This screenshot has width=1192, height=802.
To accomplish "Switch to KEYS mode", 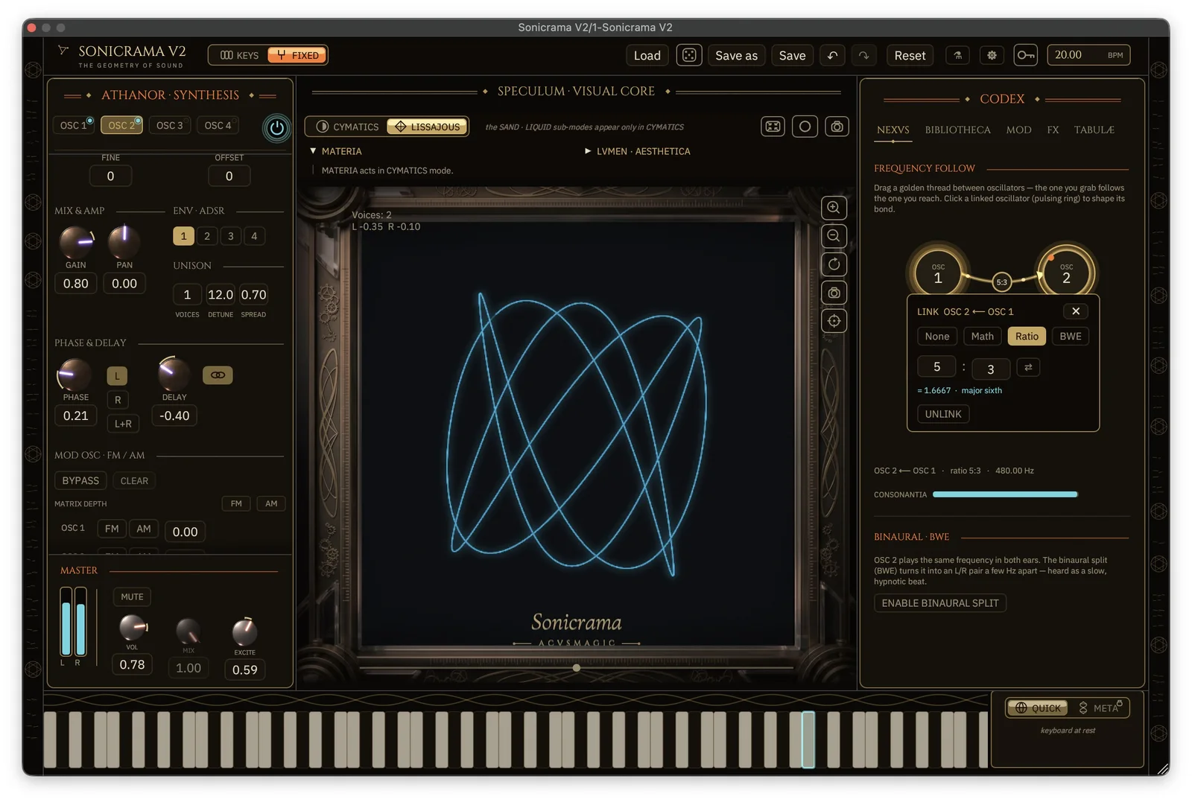I will [x=239, y=55].
